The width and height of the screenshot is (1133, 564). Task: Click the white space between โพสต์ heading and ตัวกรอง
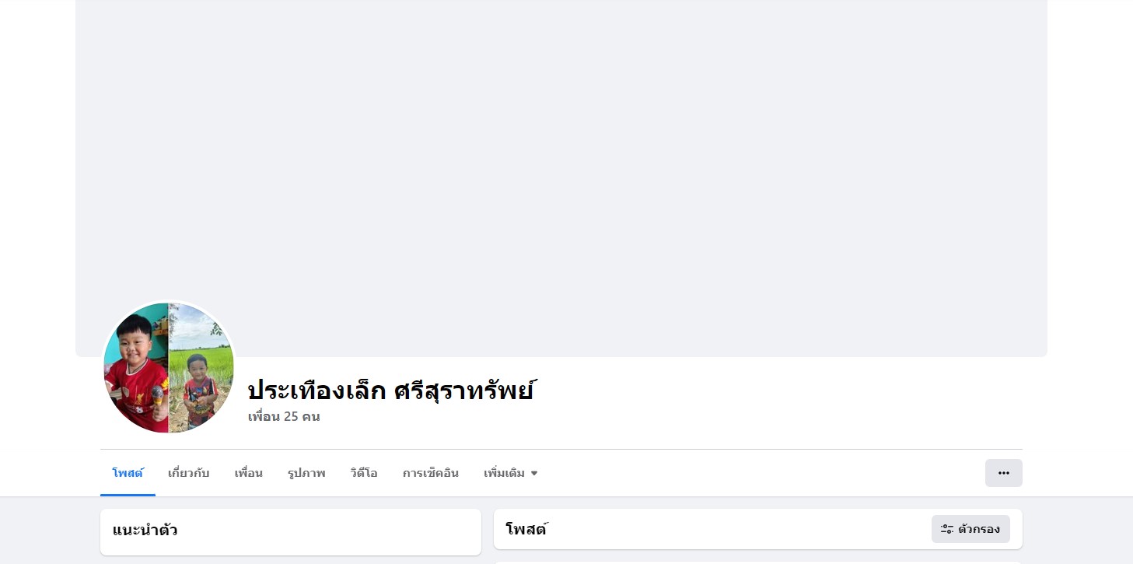tap(739, 529)
